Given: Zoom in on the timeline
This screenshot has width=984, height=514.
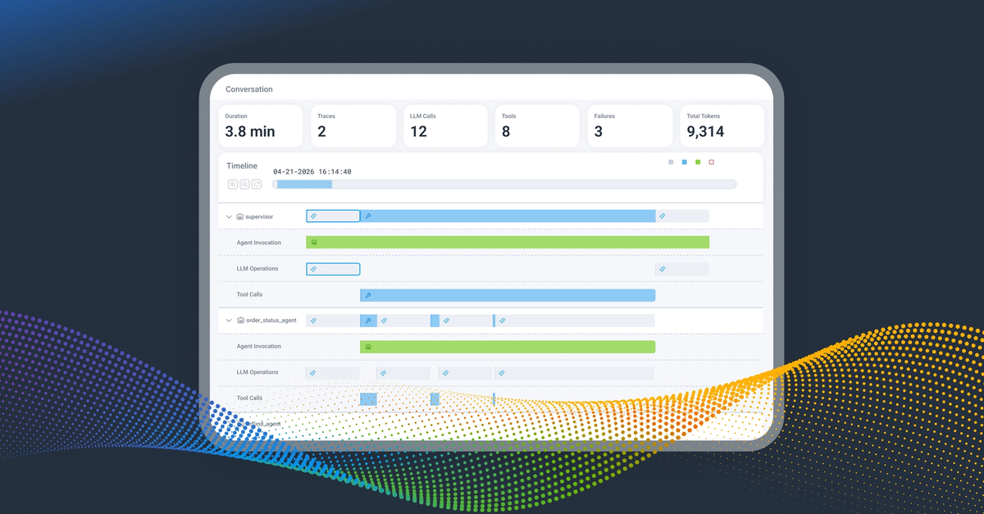Looking at the screenshot, I should (x=233, y=184).
